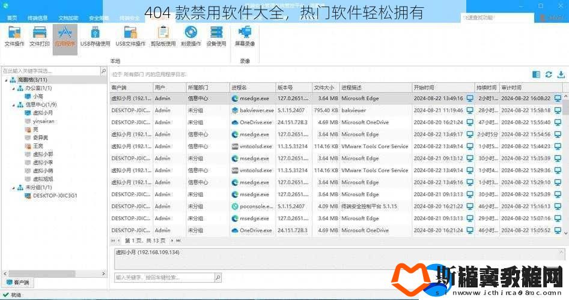Sort by the 进程名 column header
The image size is (569, 300).
point(252,88)
